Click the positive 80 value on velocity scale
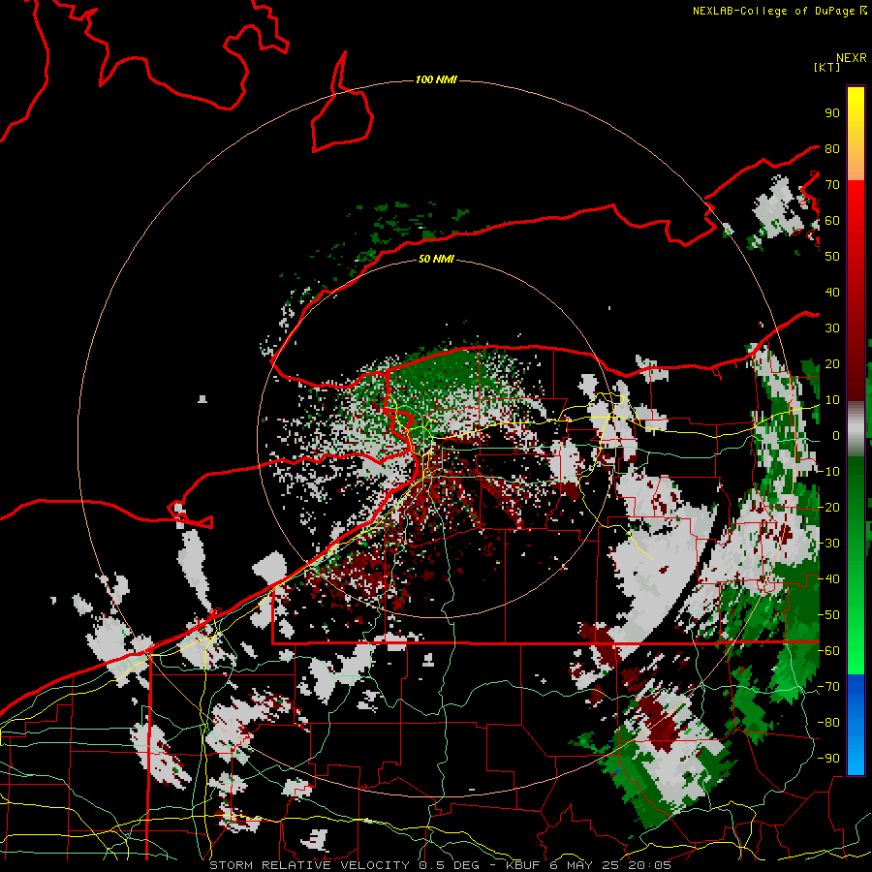872x872 pixels. point(832,149)
